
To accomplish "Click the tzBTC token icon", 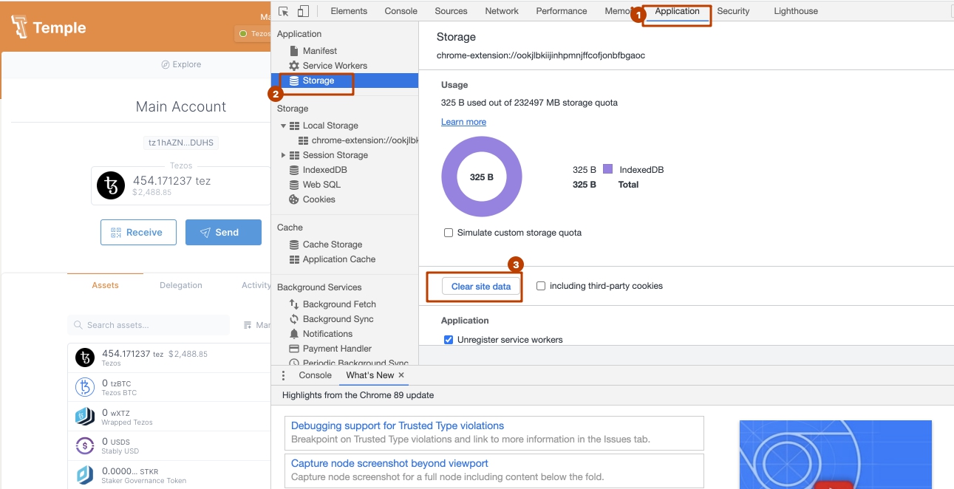I will coord(86,387).
